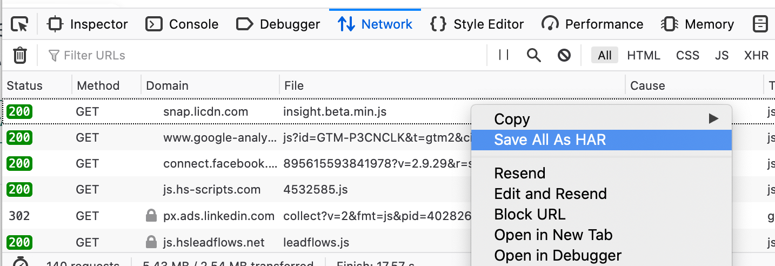Open the Inspector tab
Screen dimensions: 775x266
pos(88,24)
